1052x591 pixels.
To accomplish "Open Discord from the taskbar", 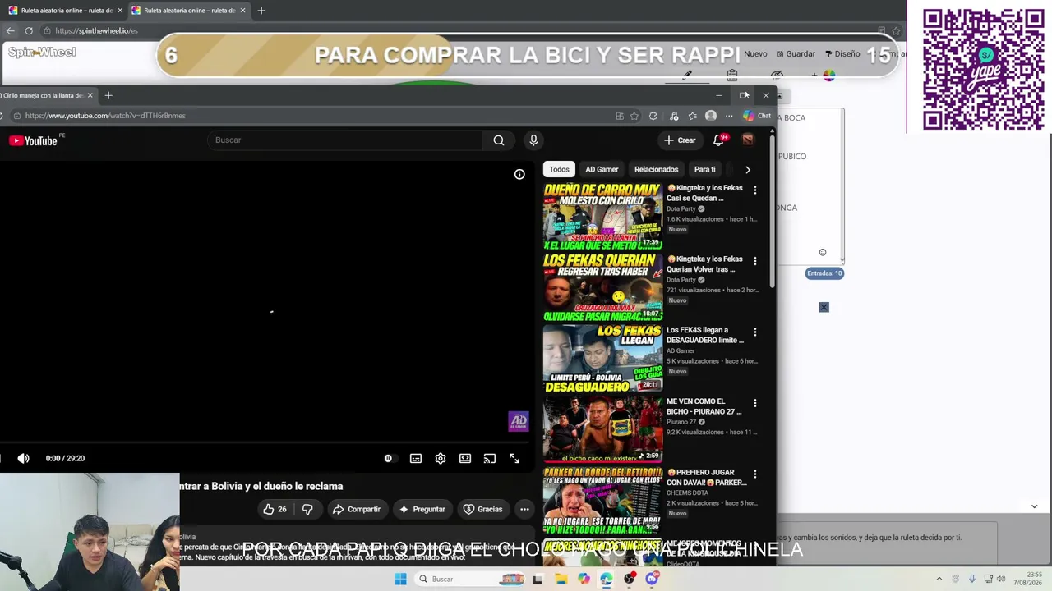I will click(x=652, y=579).
